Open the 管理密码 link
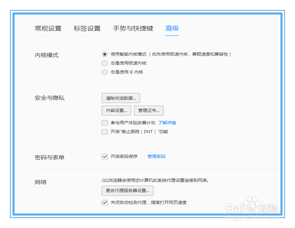The image size is (295, 228). tap(156, 157)
